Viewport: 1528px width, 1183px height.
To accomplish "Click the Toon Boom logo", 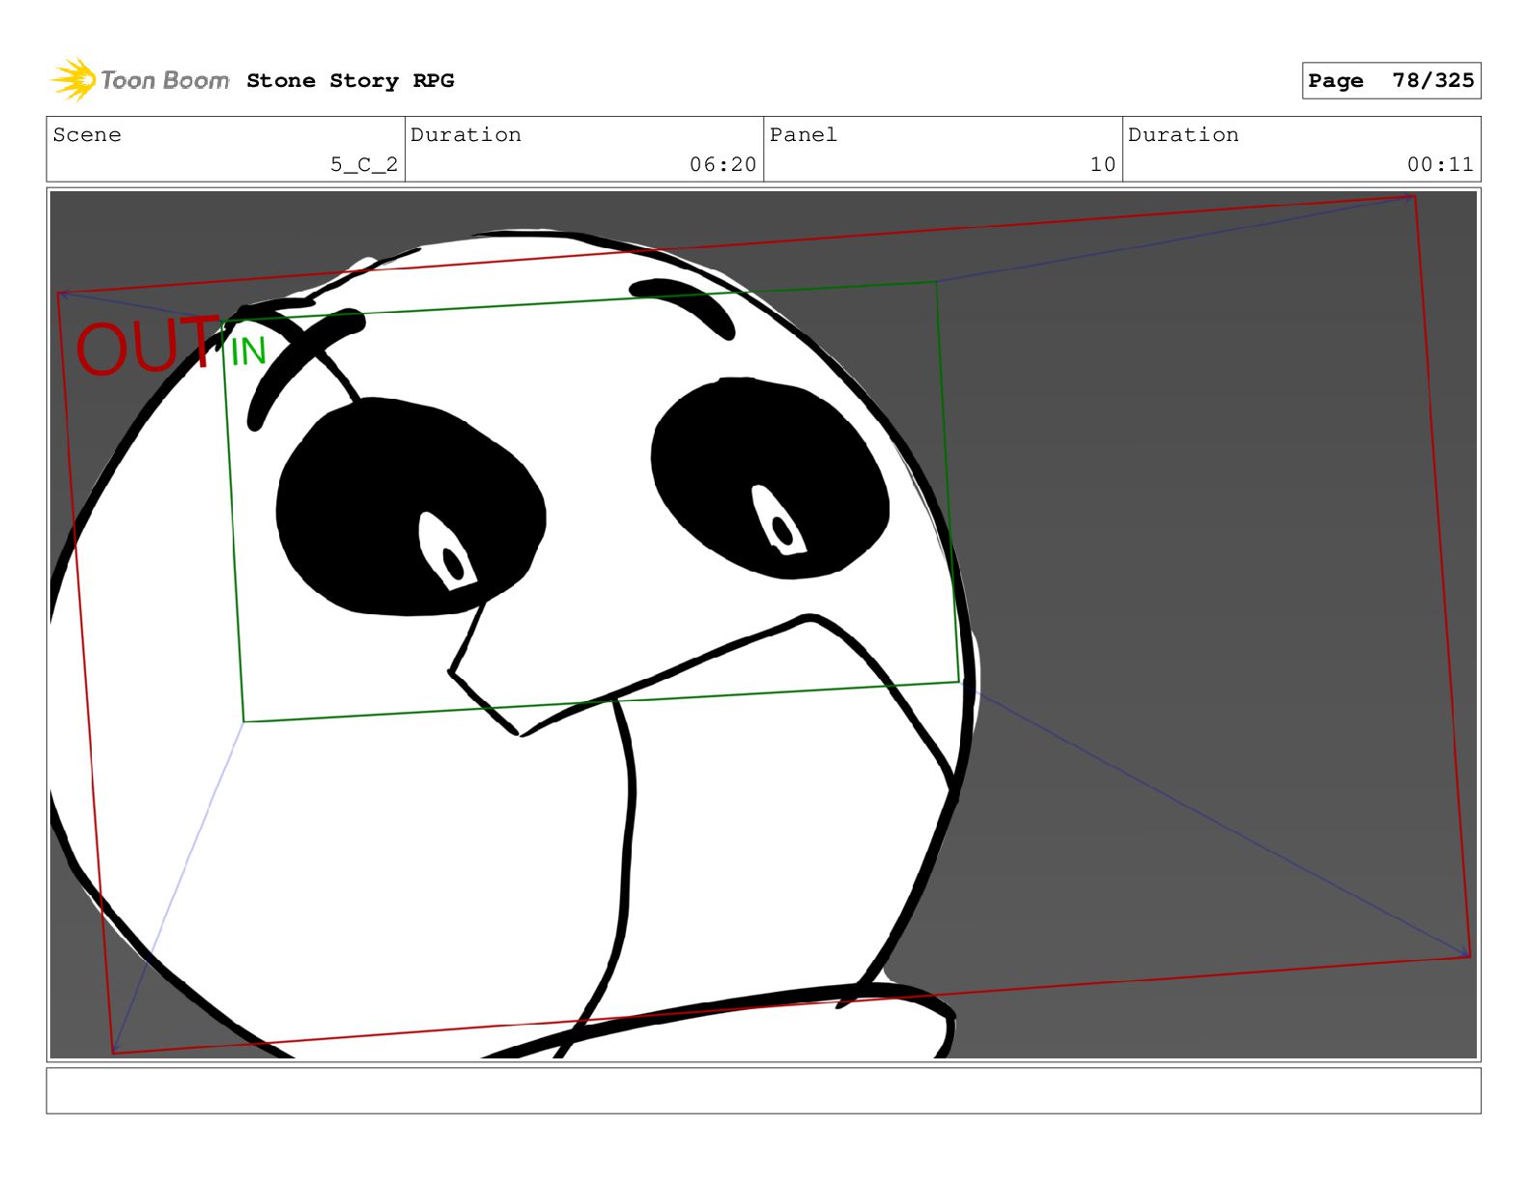I will (140, 80).
